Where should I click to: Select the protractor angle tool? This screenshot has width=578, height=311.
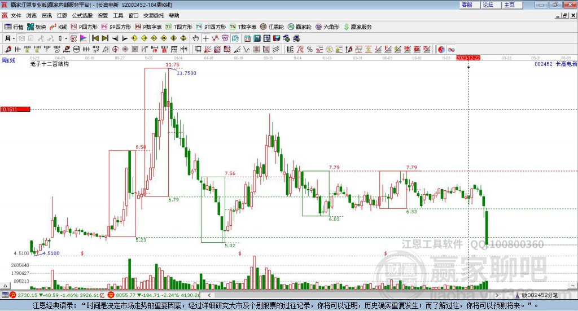pos(106,49)
